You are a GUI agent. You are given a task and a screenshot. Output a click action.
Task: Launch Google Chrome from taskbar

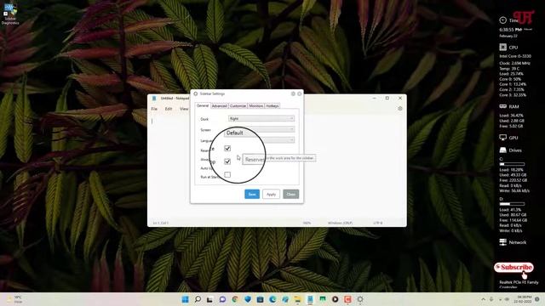235,299
